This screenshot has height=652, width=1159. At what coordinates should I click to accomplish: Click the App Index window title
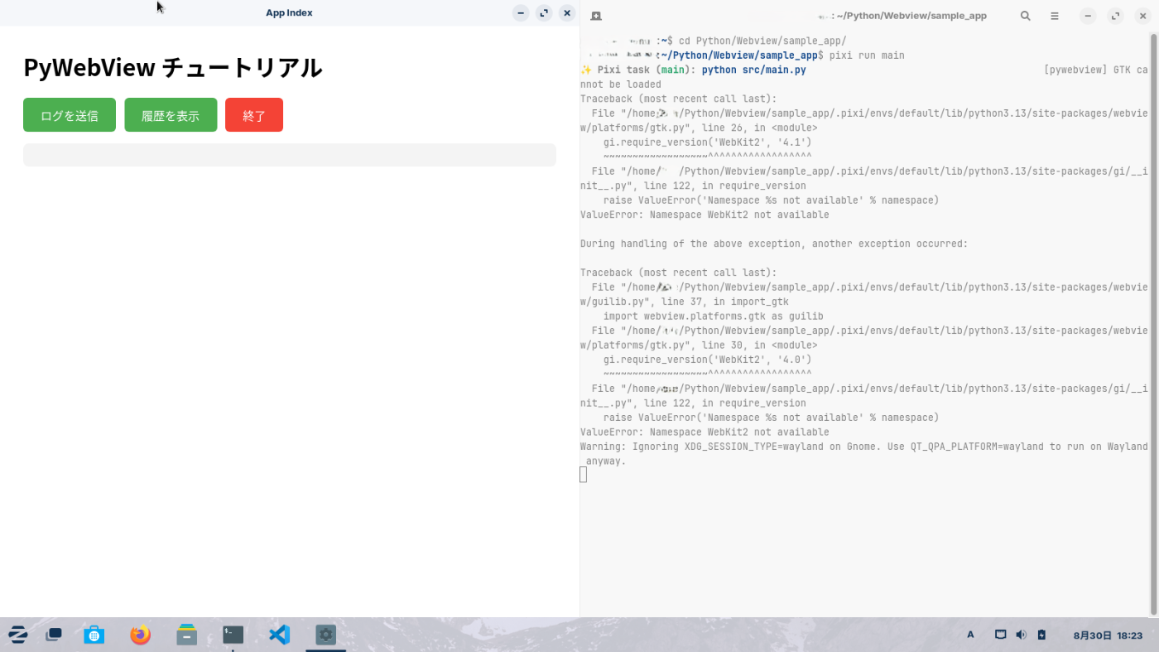pyautogui.click(x=289, y=12)
